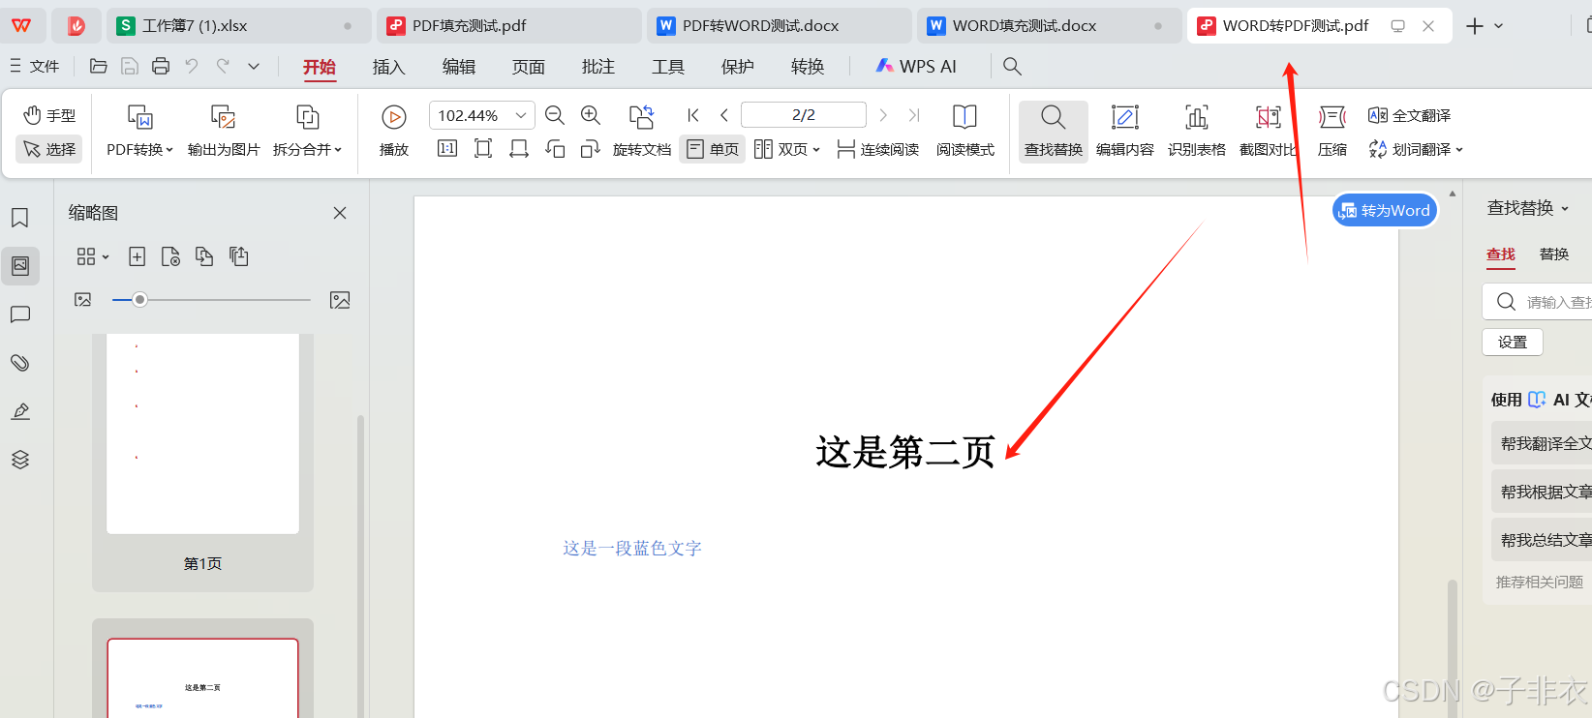
Task: Click the 设置 button
Action: pyautogui.click(x=1513, y=342)
